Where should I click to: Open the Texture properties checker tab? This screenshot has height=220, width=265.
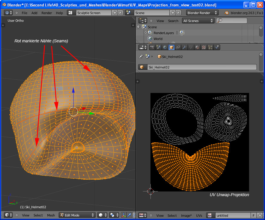pyautogui.click(x=204, y=47)
